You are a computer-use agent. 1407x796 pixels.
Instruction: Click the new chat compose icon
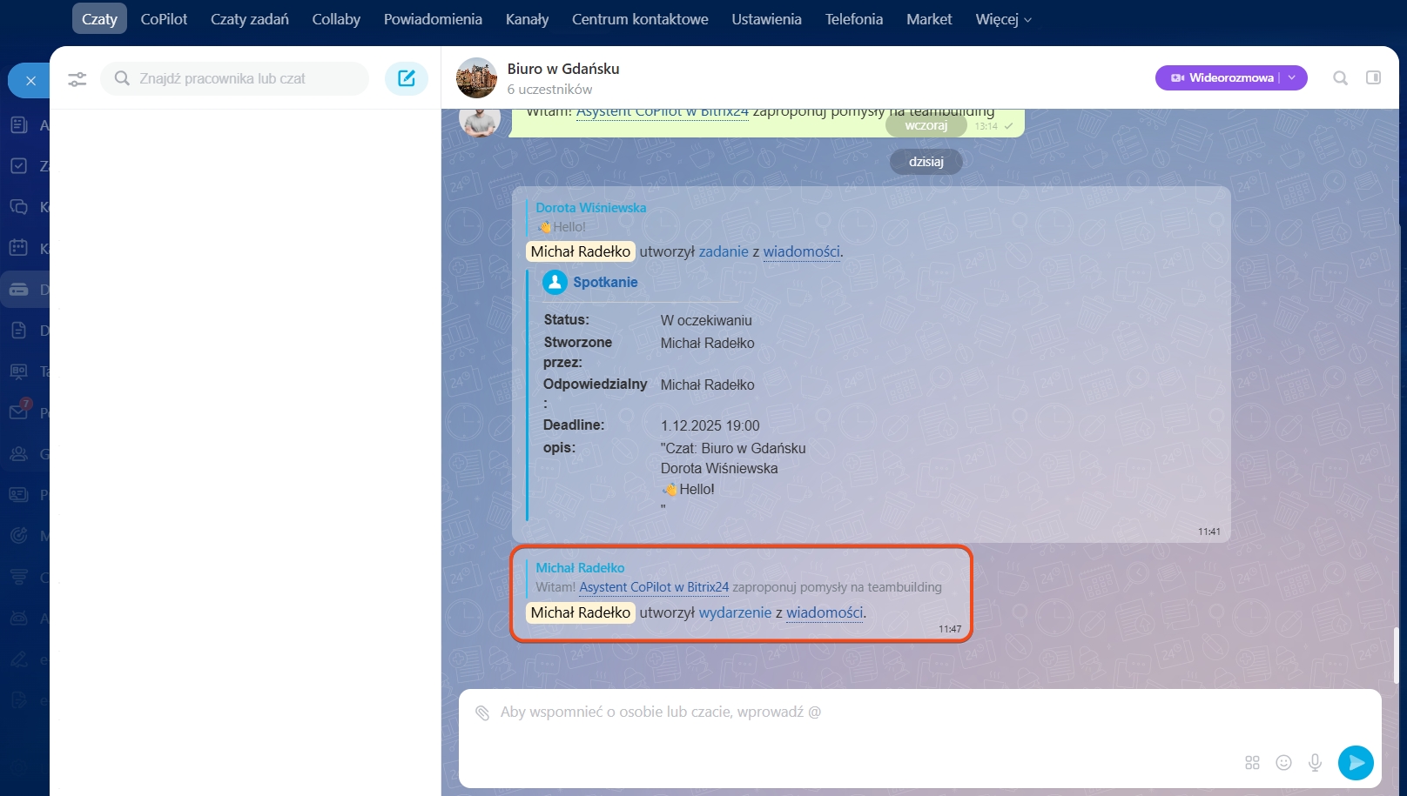(x=406, y=78)
